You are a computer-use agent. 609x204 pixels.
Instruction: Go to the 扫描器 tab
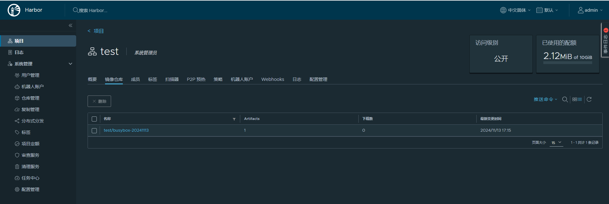coord(172,79)
